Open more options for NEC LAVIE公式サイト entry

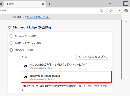[x=105, y=66]
